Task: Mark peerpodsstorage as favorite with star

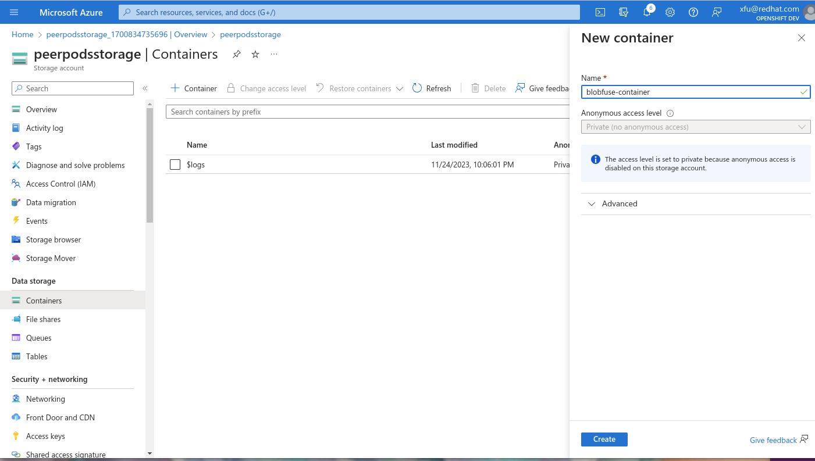Action: 255,54
